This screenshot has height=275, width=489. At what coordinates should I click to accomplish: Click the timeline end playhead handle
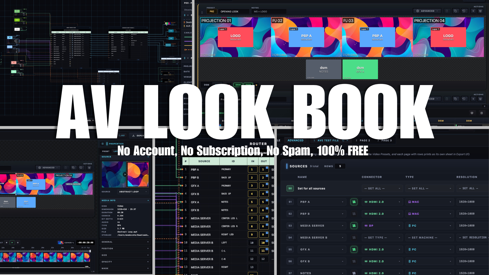coord(90,251)
